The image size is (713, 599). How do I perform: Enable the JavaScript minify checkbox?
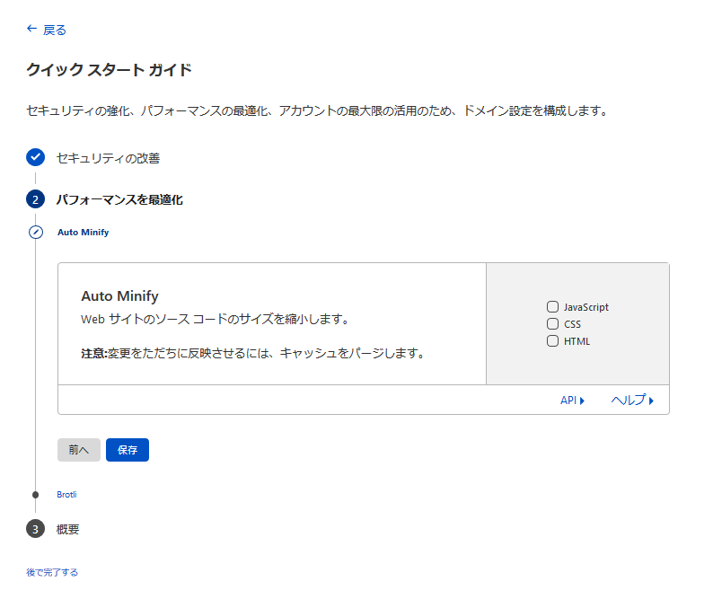(553, 306)
